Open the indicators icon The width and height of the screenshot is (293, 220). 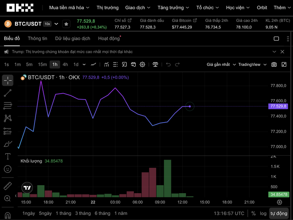[107, 65]
